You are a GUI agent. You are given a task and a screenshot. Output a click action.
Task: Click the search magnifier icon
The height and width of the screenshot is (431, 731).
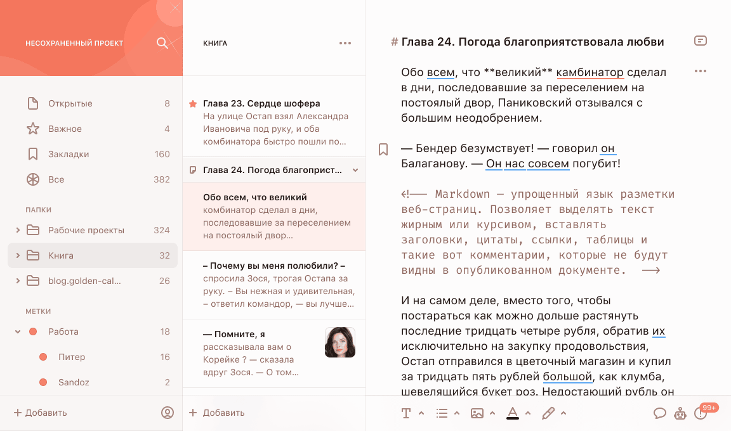(x=162, y=43)
